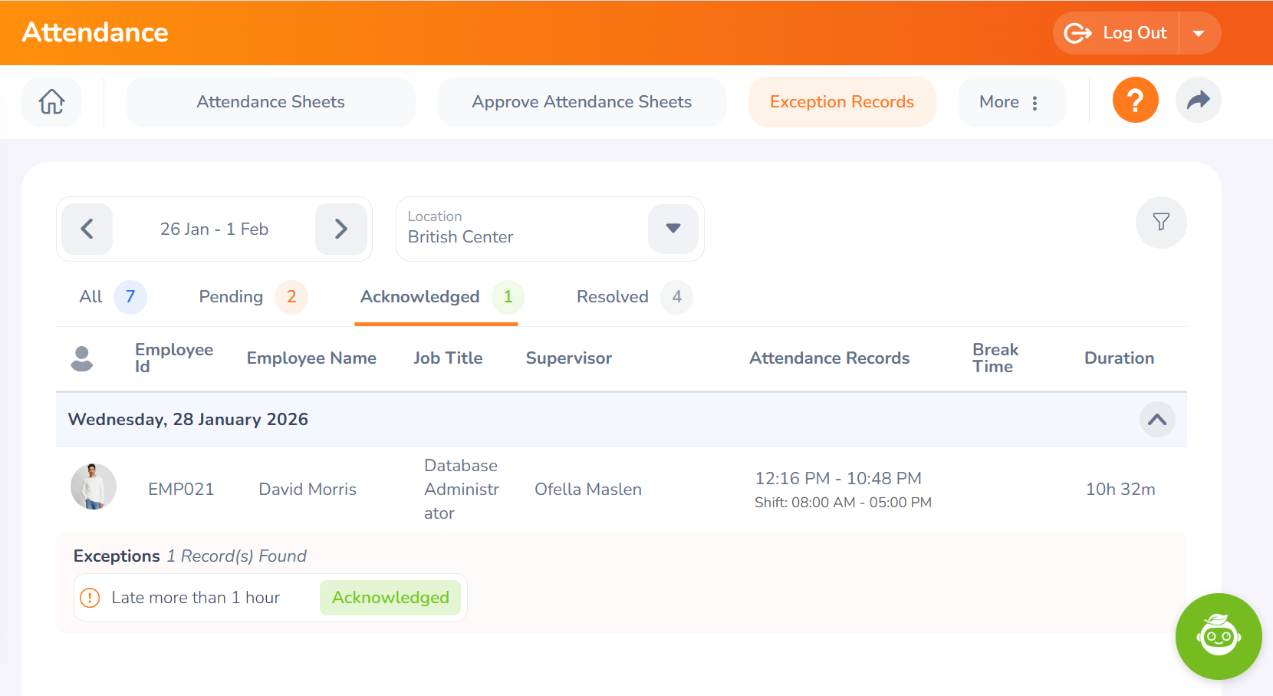Image resolution: width=1273 pixels, height=696 pixels.
Task: Click the warning icon beside Late exception
Action: (x=90, y=598)
